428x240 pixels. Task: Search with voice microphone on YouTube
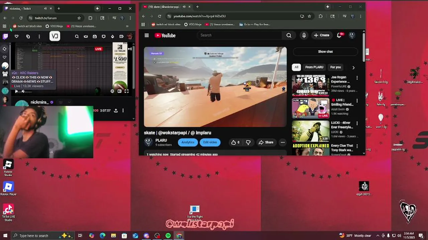304,35
